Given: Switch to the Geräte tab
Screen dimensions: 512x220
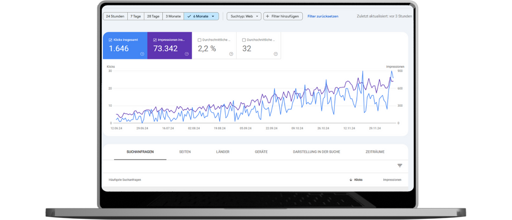Looking at the screenshot, I should 261,152.
